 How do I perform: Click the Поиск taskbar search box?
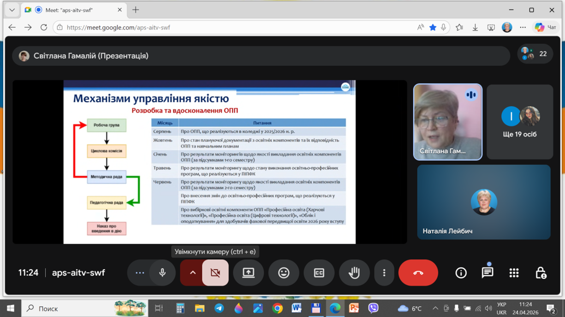coord(85,308)
